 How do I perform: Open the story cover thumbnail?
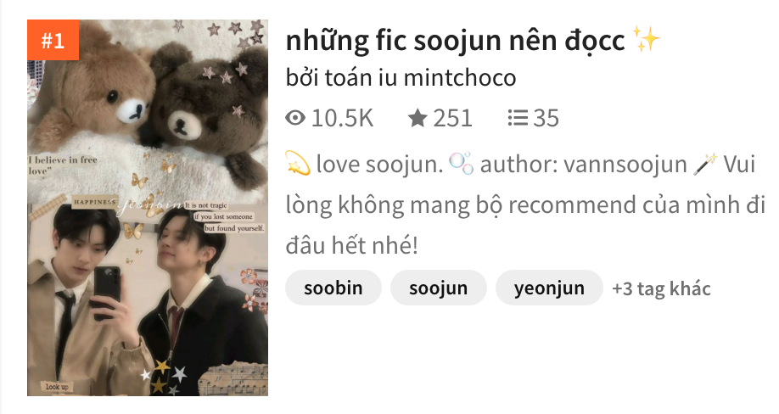(x=148, y=208)
